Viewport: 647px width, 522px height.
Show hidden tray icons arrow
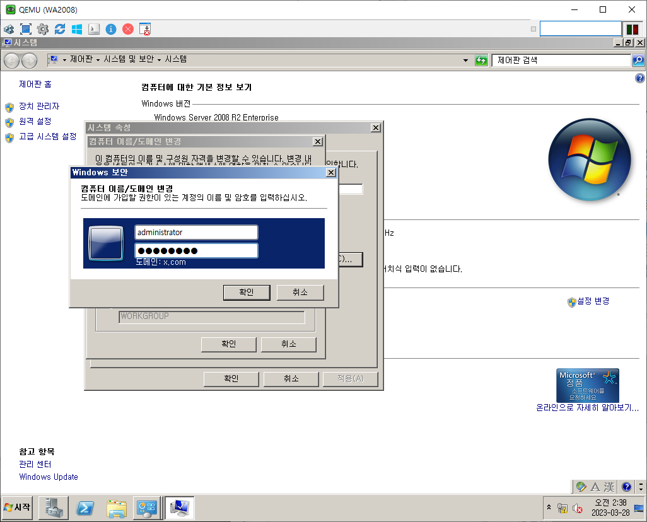549,507
